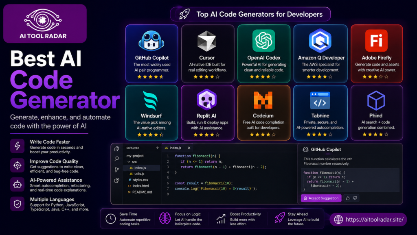Click the Windsurf star rating
This screenshot has width=417, height=235.
click(x=150, y=135)
